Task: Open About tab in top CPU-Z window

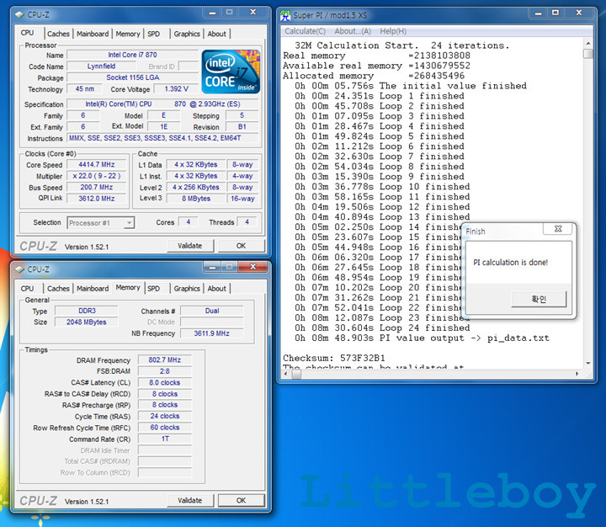Action: click(217, 34)
